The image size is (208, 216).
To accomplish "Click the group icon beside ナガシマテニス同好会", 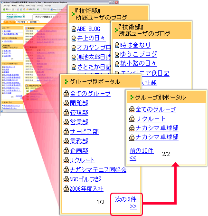I will [x=66, y=170].
